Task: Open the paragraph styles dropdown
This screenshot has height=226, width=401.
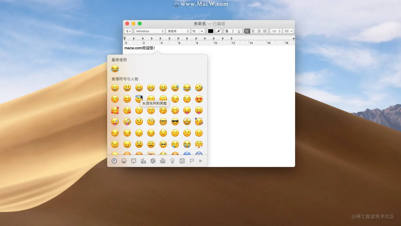Action: [128, 31]
